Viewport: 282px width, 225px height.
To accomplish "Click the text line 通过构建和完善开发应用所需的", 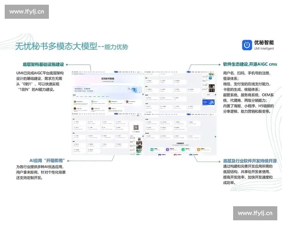I will (248, 166).
